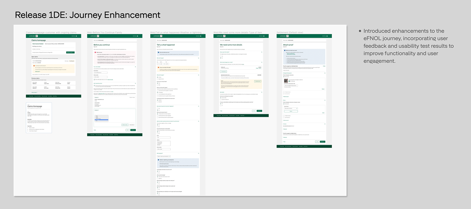Open the What happened dropdown in Tell us what happened
This screenshot has width=471, height=209.
click(164, 156)
